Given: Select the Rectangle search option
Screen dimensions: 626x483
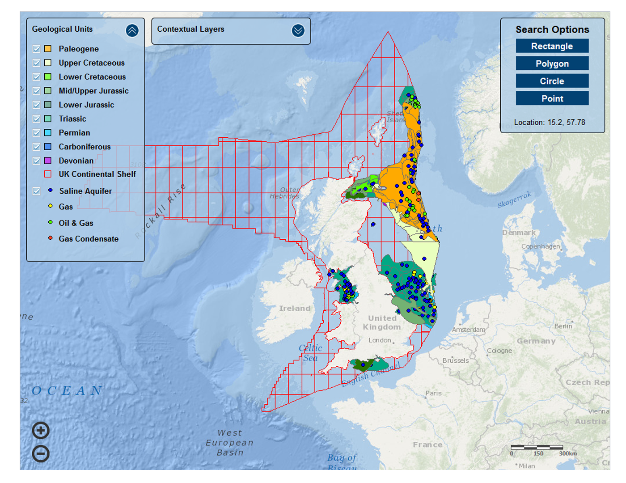Looking at the screenshot, I should pos(552,46).
